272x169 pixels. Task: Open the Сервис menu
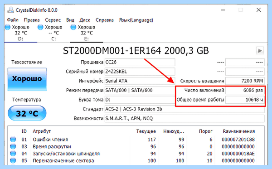click(53, 20)
